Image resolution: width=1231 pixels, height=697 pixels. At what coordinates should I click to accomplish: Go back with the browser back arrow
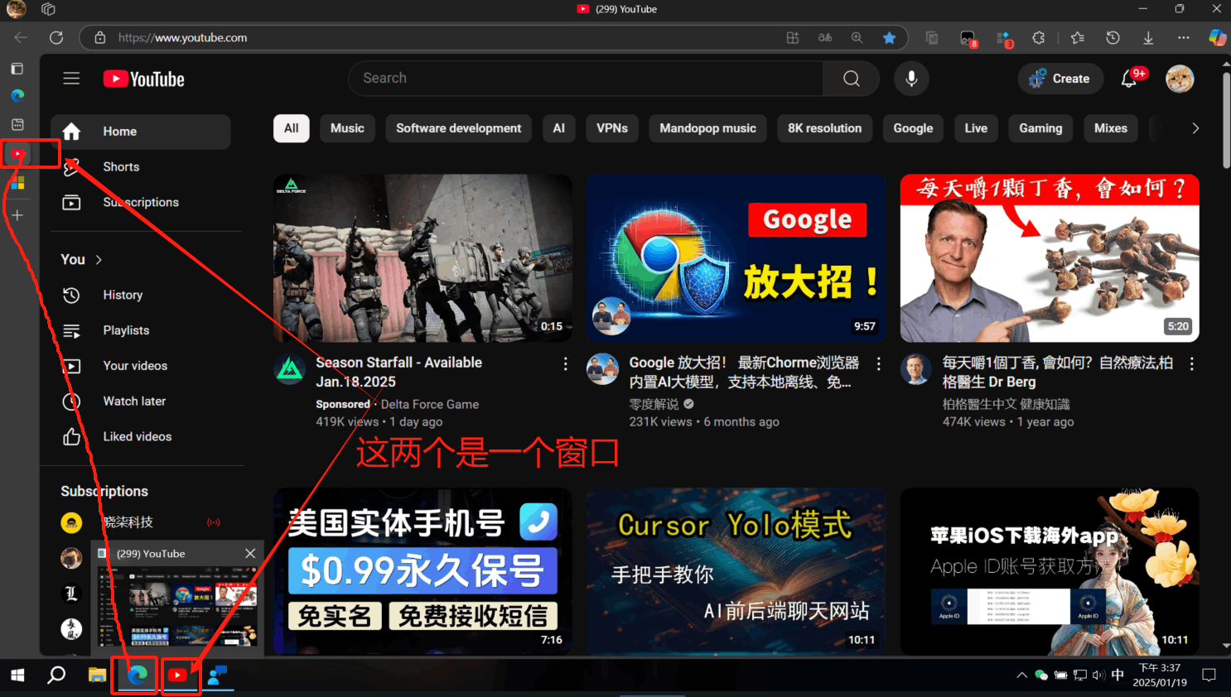(21, 37)
